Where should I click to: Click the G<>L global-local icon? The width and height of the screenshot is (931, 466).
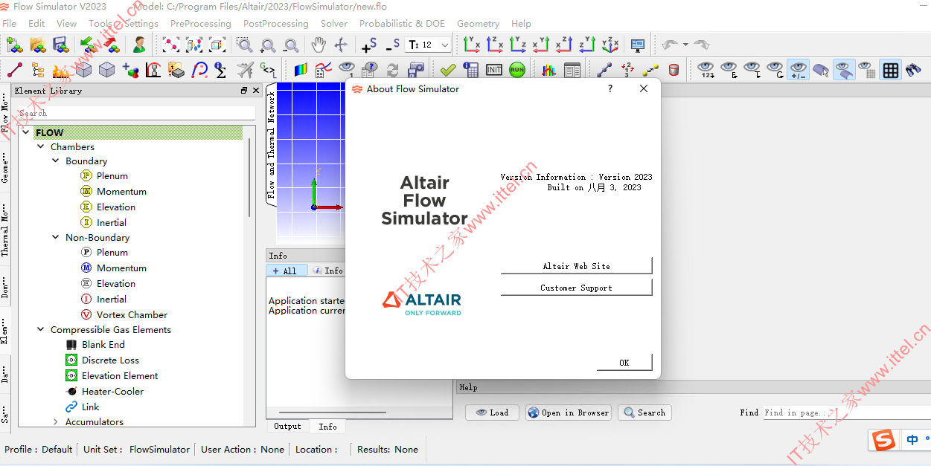pos(268,70)
